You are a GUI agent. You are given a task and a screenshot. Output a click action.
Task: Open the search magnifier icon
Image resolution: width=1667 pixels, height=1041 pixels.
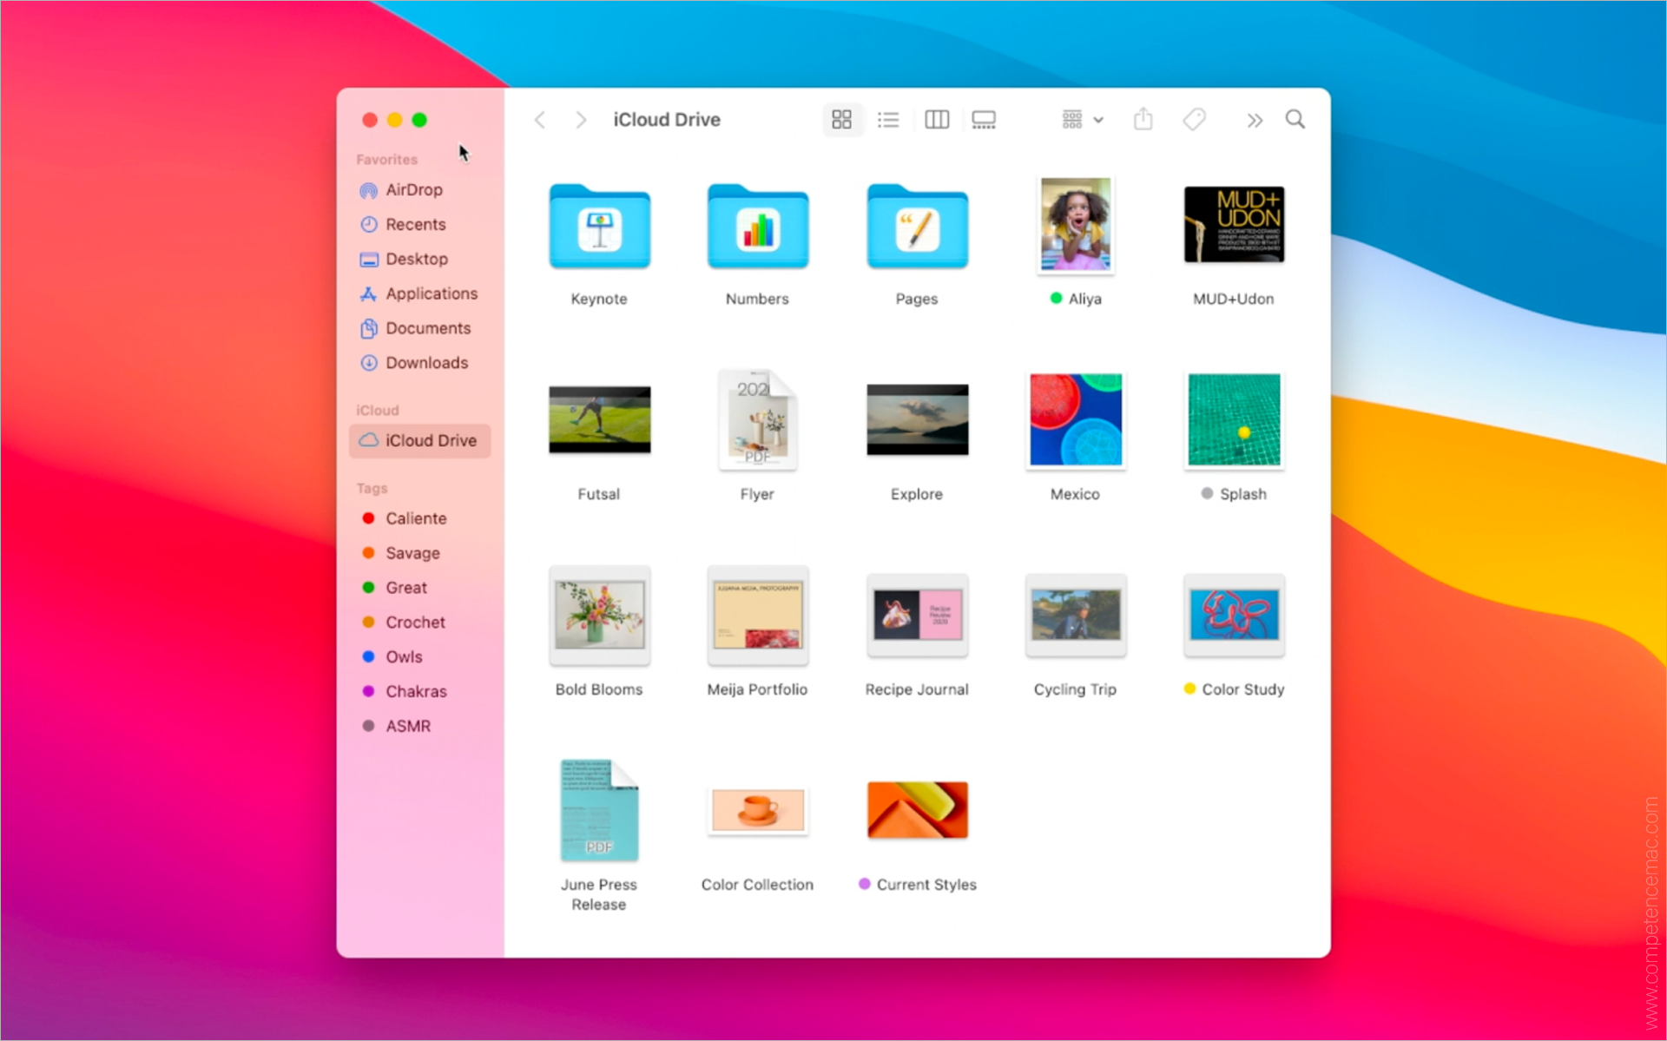coord(1295,119)
